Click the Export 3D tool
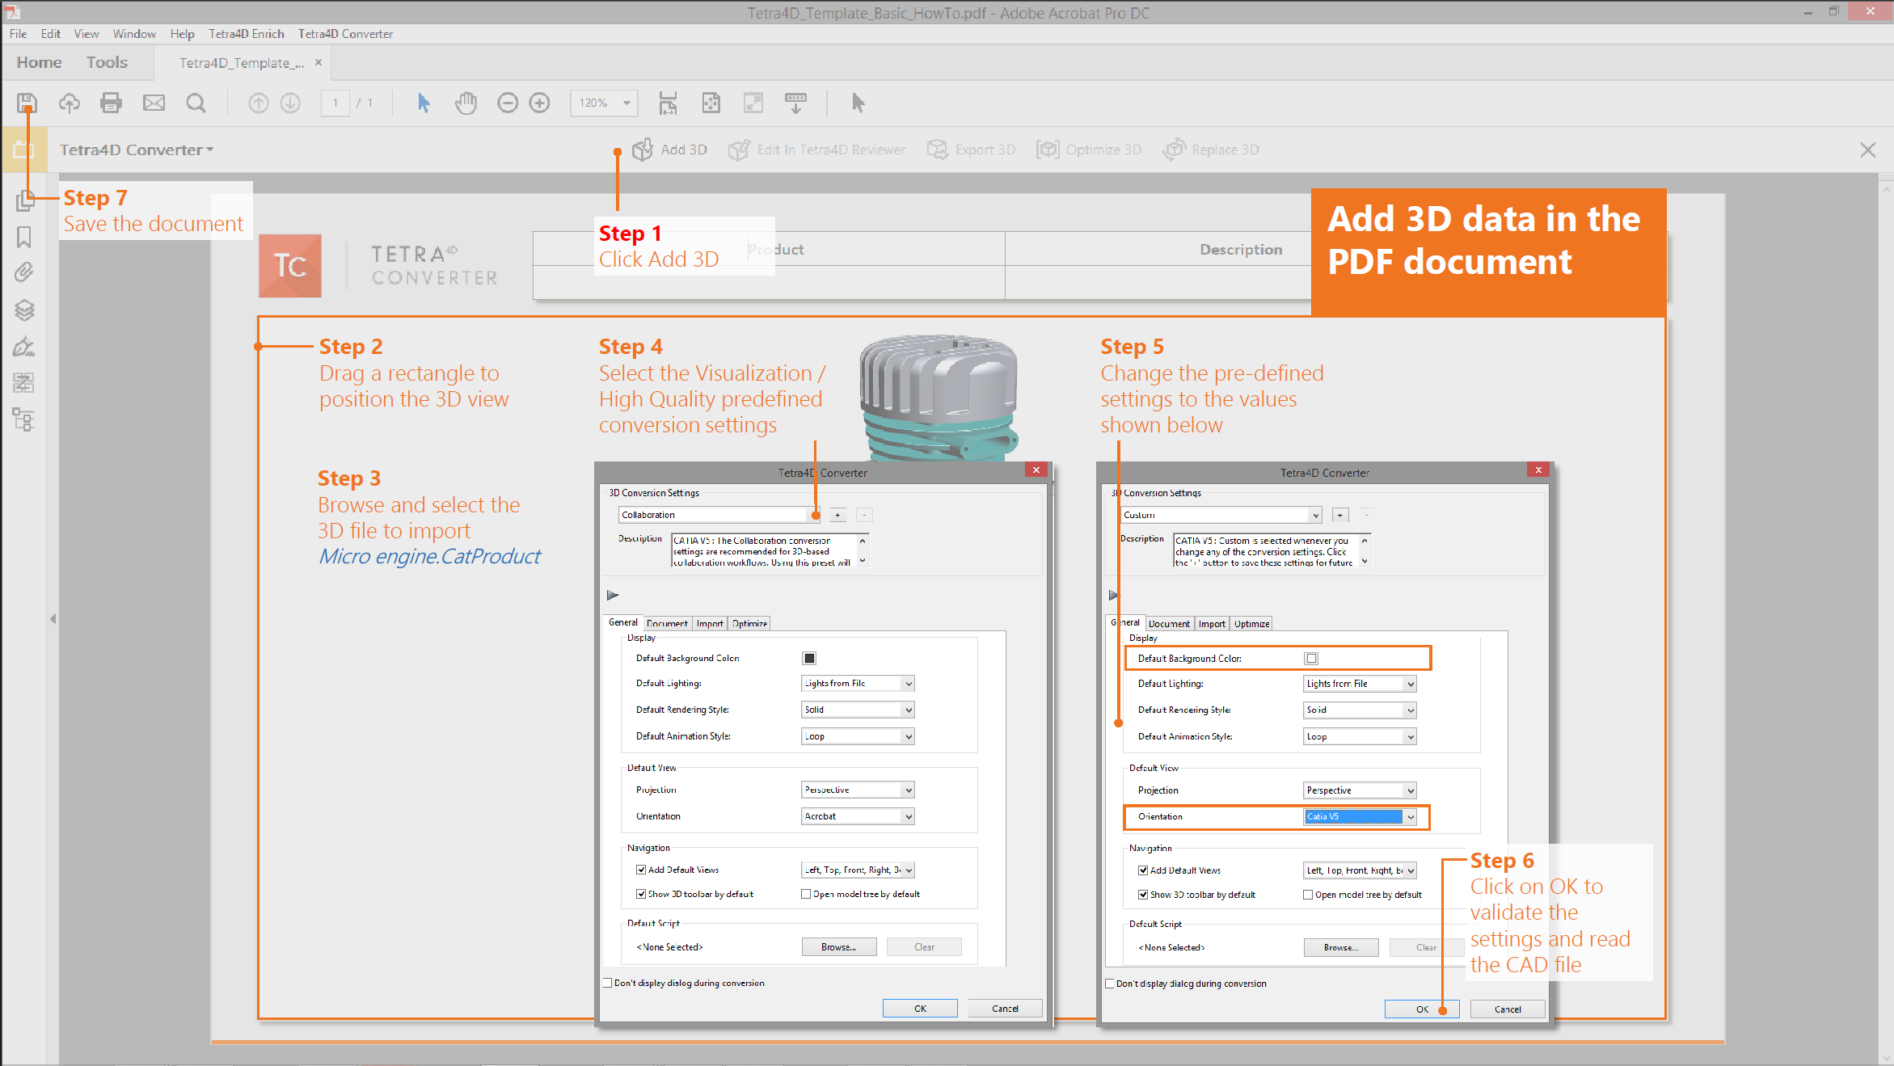This screenshot has width=1894, height=1066. [971, 150]
